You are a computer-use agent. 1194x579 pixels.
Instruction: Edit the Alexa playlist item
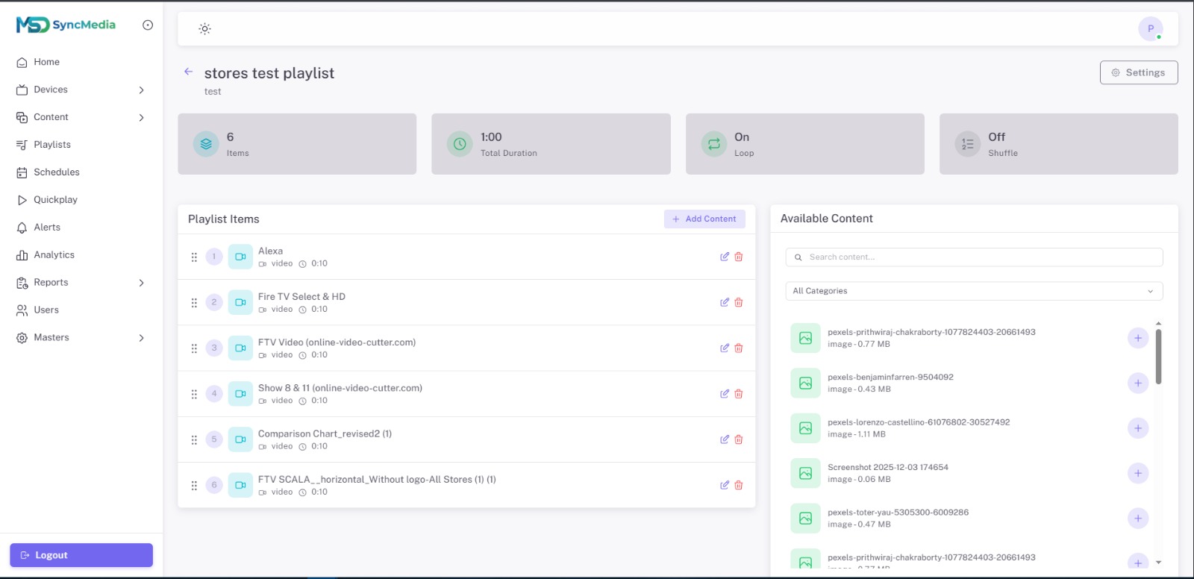724,257
